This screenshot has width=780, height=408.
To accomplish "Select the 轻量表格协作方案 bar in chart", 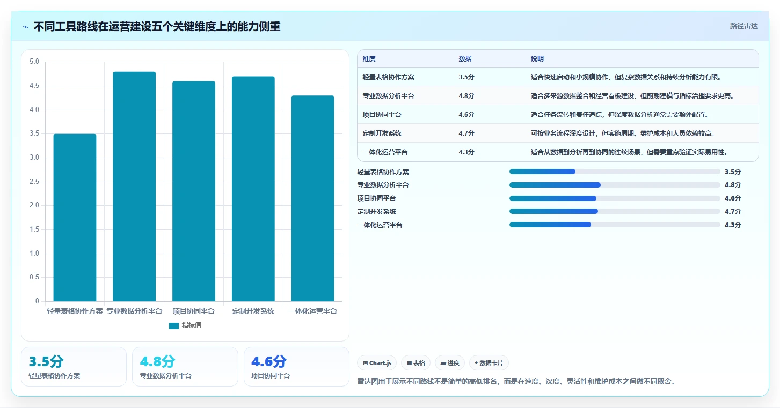I will pos(75,217).
